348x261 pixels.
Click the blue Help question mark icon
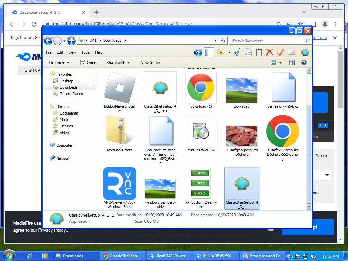(304, 63)
